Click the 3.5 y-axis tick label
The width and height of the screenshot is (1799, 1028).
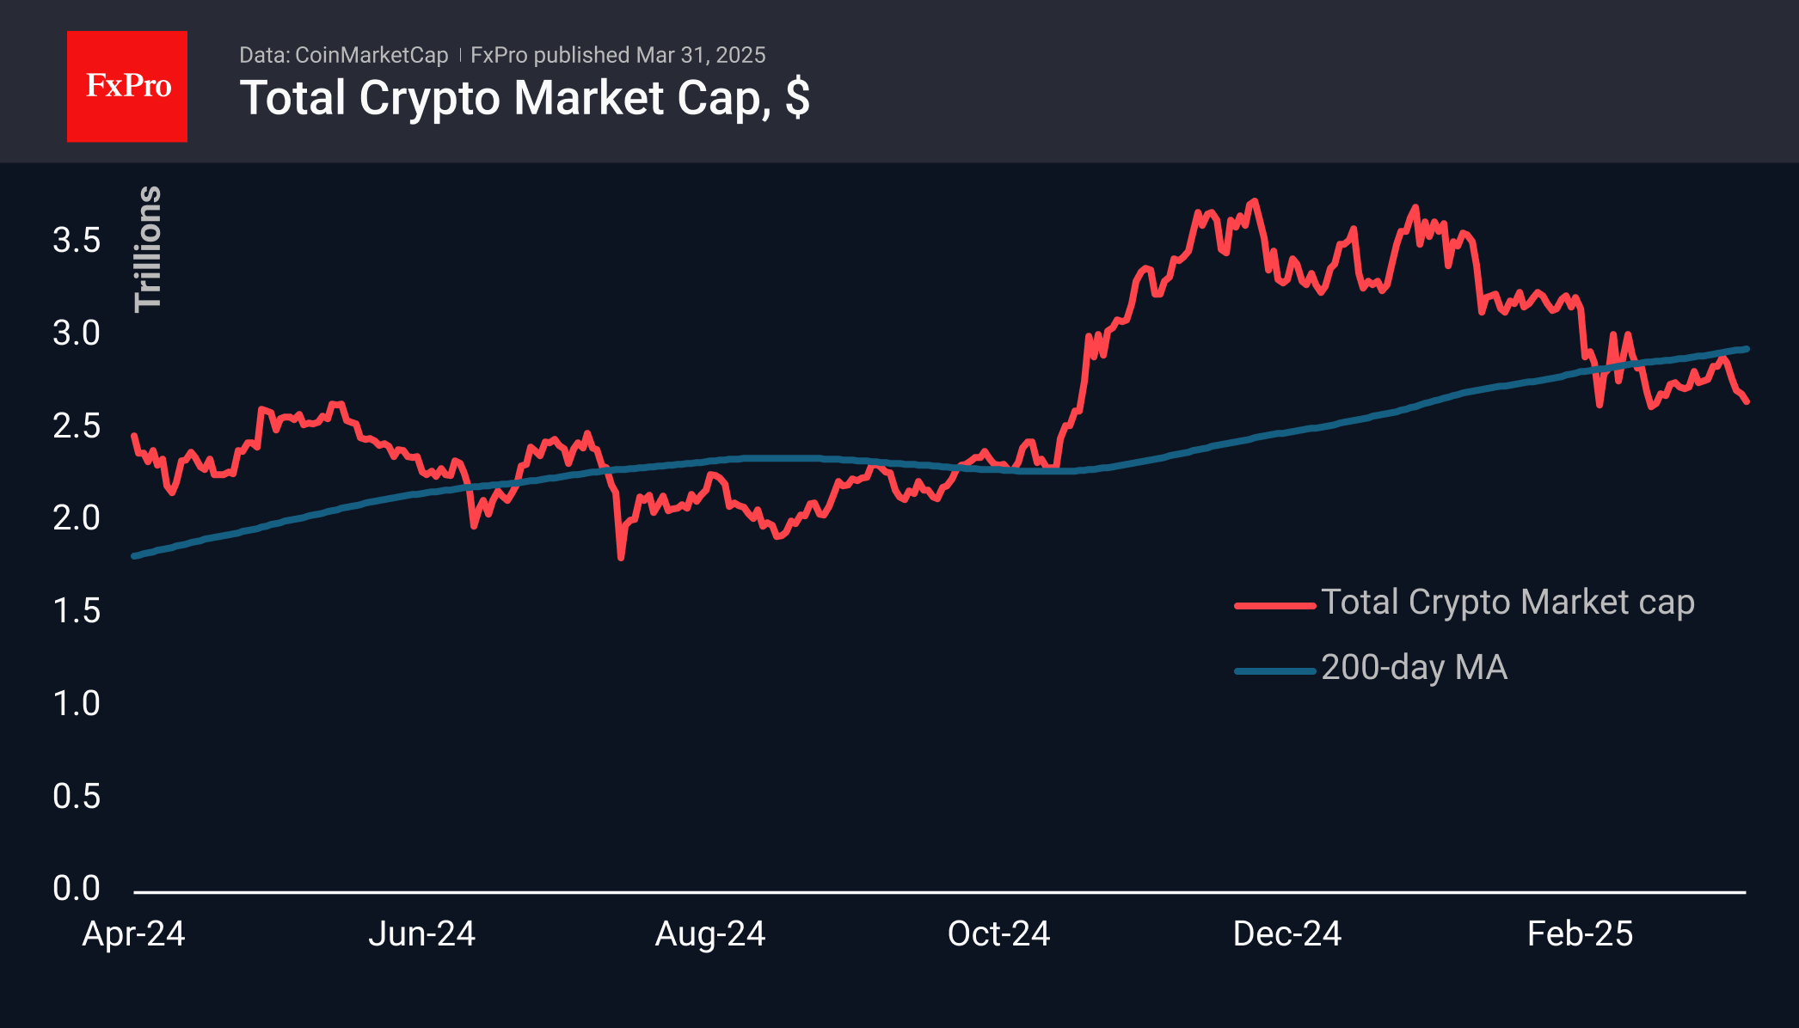pos(77,241)
